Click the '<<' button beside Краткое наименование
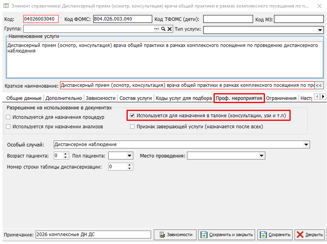 coord(319,85)
